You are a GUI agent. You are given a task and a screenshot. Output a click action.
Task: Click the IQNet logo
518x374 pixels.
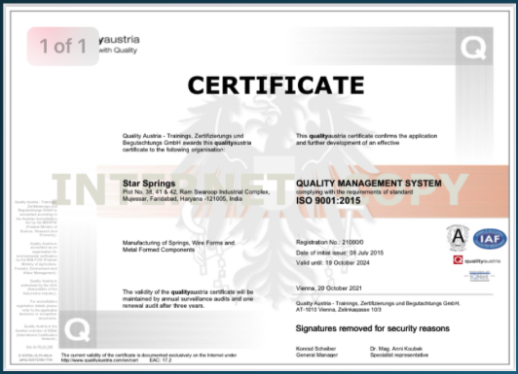(479, 276)
